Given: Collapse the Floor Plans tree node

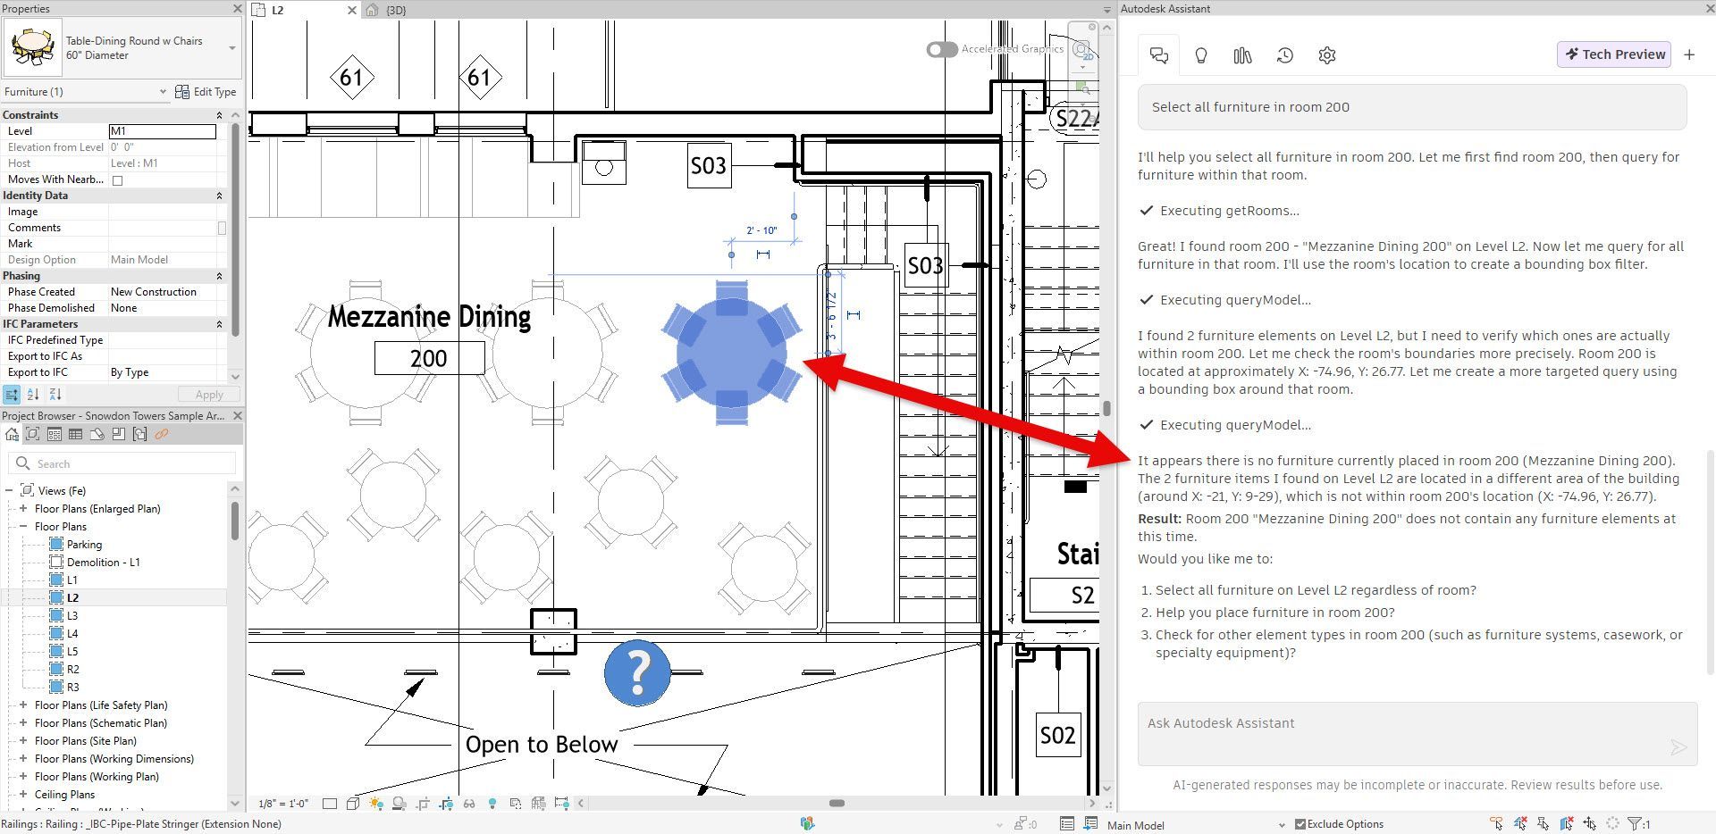Looking at the screenshot, I should coord(23,527).
